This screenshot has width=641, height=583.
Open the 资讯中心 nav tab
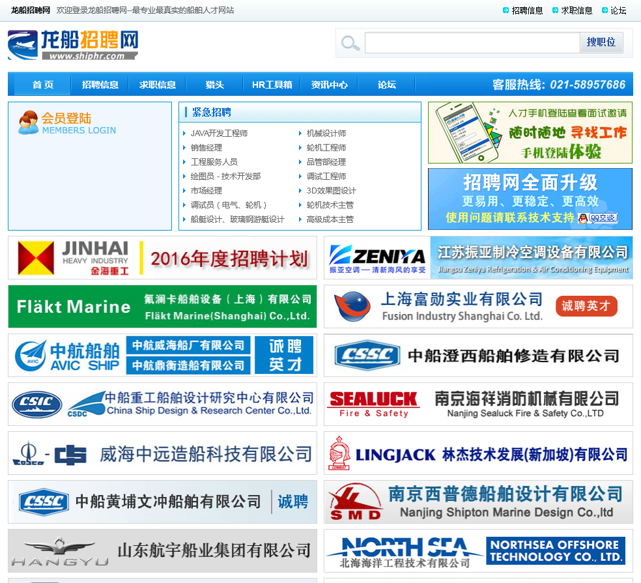click(329, 85)
